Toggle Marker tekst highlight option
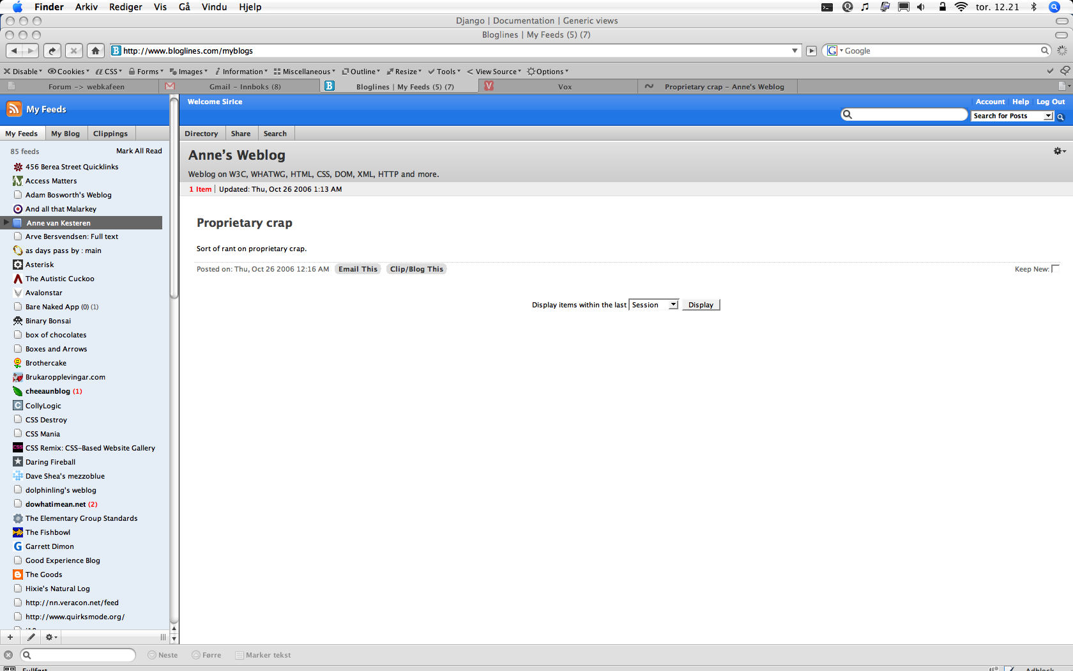Image resolution: width=1073 pixels, height=671 pixels. coord(263,655)
